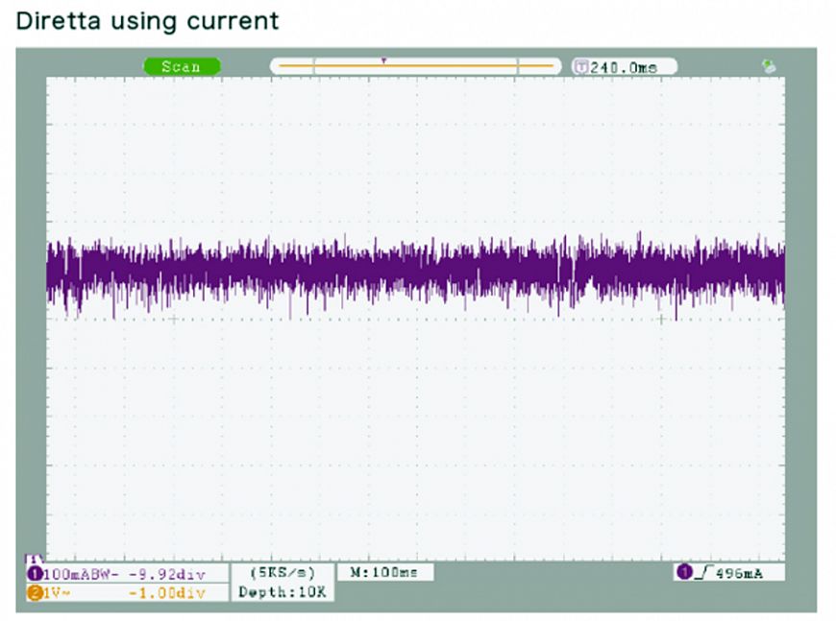Click the small green icon at top right
The height and width of the screenshot is (621, 836).
click(x=768, y=66)
